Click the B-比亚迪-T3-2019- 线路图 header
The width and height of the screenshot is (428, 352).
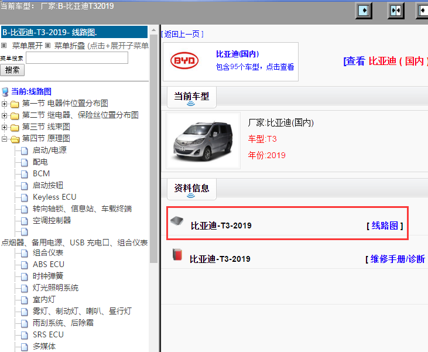pyautogui.click(x=74, y=32)
